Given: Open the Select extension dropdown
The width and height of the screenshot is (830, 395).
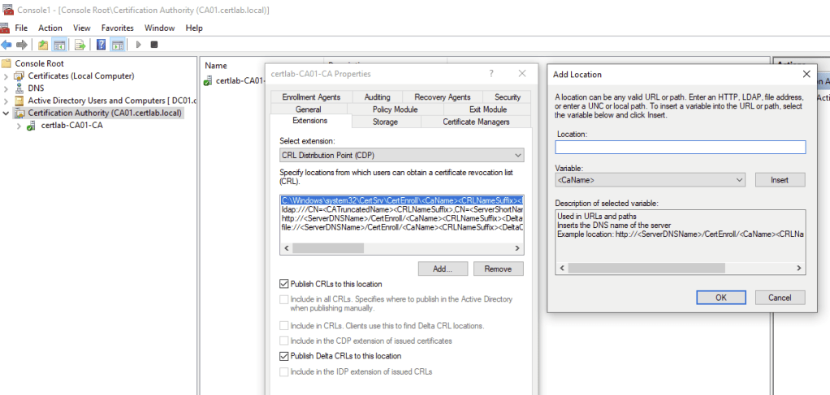Looking at the screenshot, I should [401, 156].
